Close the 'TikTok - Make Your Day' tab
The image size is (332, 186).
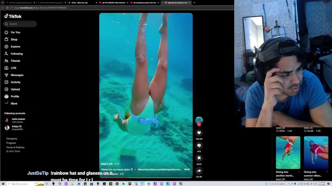pos(96,3)
